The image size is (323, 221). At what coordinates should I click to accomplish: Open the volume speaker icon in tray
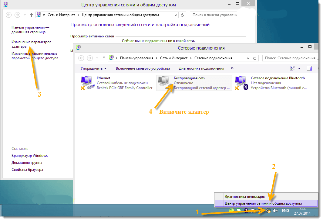(x=275, y=210)
